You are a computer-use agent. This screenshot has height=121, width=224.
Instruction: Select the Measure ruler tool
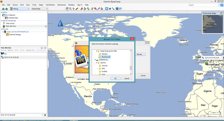tap(77, 9)
